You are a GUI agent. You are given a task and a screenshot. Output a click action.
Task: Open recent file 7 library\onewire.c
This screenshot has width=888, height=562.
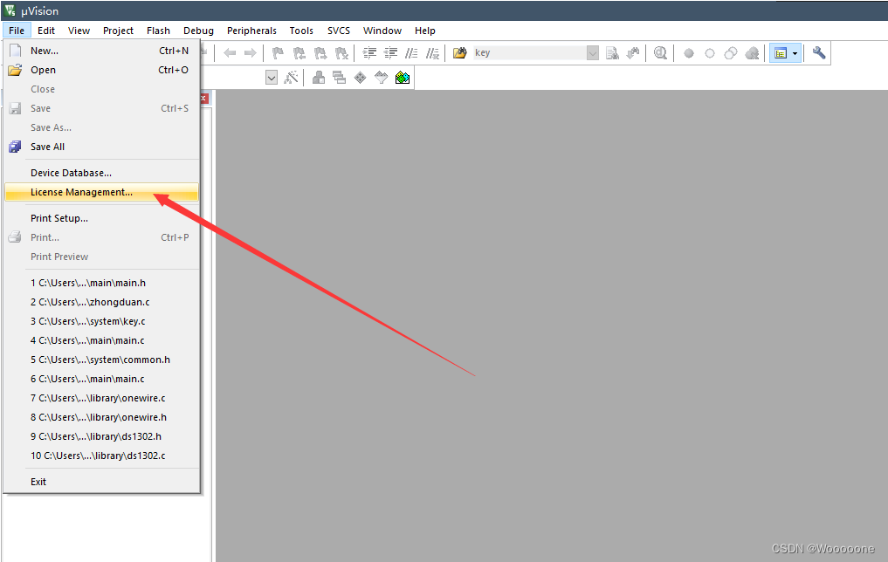pos(102,398)
